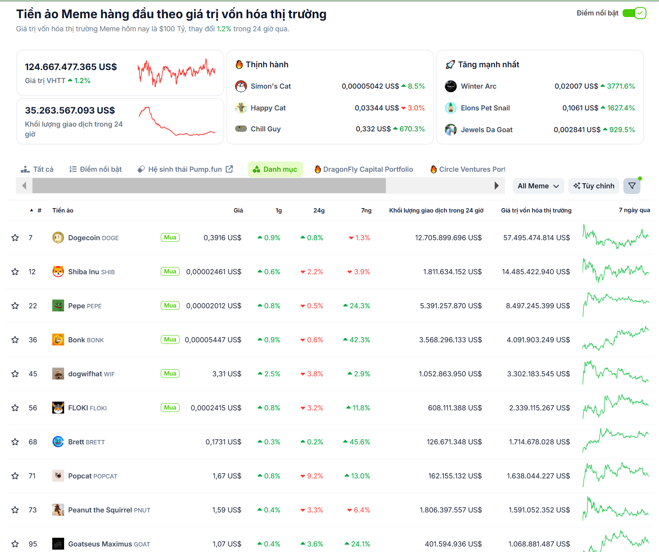Click Mua button for Dogecoin
The image size is (659, 552).
click(x=170, y=237)
